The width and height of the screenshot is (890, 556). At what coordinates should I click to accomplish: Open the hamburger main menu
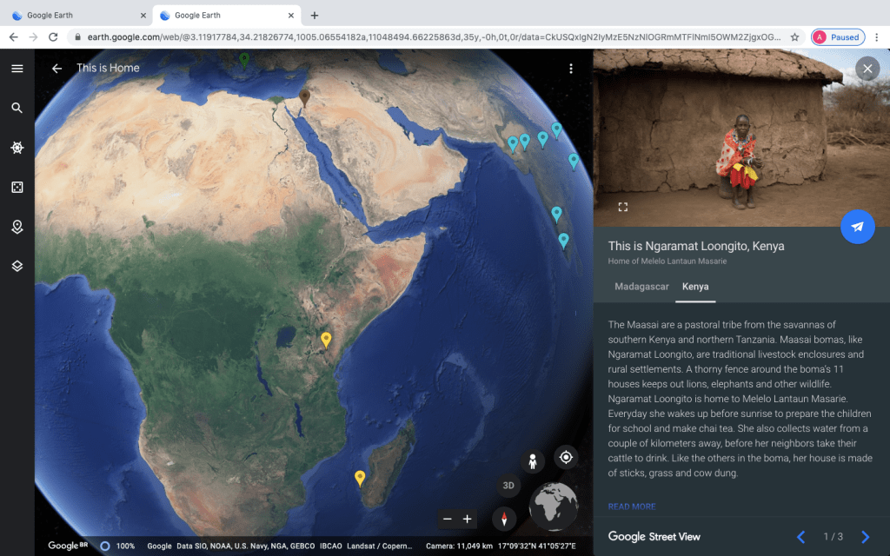click(17, 69)
